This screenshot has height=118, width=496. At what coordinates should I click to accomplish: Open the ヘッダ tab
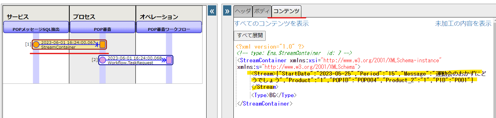tap(243, 11)
